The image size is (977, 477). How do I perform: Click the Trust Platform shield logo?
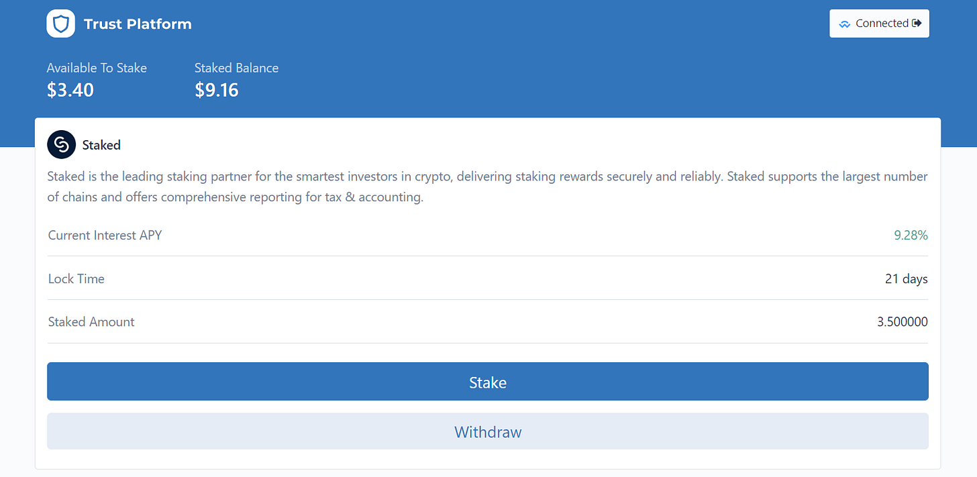click(x=60, y=24)
